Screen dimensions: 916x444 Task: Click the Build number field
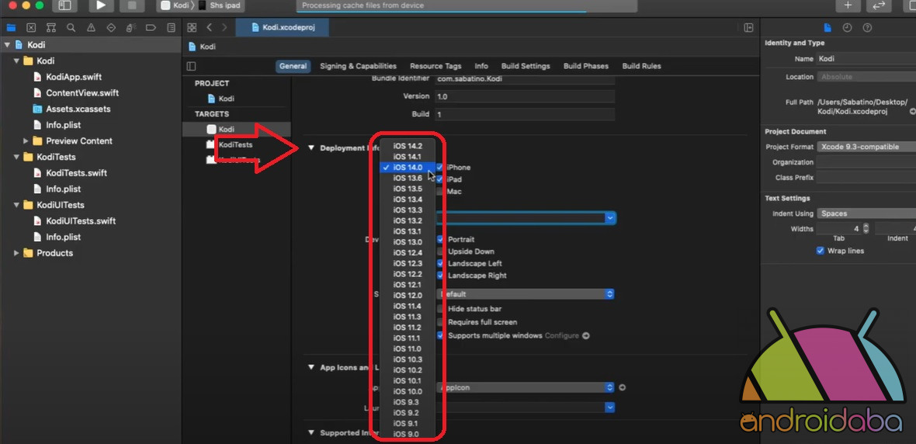525,115
